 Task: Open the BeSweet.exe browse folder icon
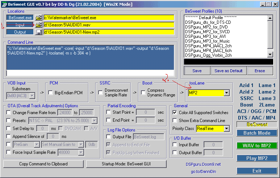point(38,18)
